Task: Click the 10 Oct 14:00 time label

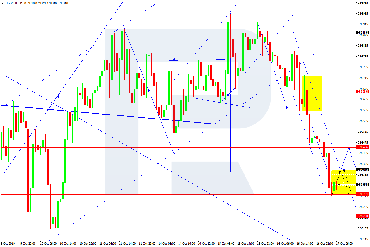Action: pyautogui.click(x=68, y=244)
